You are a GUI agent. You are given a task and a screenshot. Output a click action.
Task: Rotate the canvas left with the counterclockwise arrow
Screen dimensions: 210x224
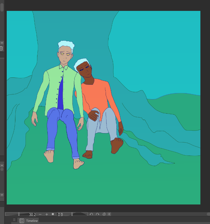(91, 214)
